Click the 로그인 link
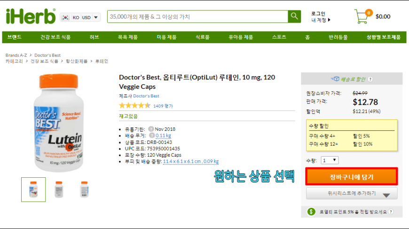Image resolution: width=409 pixels, height=229 pixels. coord(318,14)
